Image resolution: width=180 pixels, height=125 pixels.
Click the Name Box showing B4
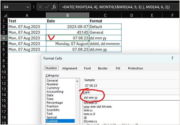click(x=16, y=7)
